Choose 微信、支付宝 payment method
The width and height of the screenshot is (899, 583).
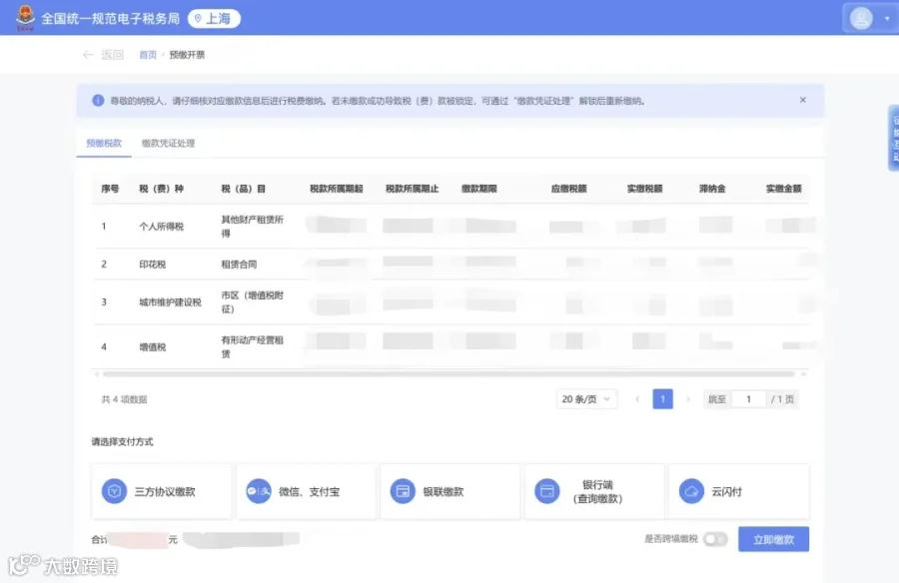click(307, 491)
